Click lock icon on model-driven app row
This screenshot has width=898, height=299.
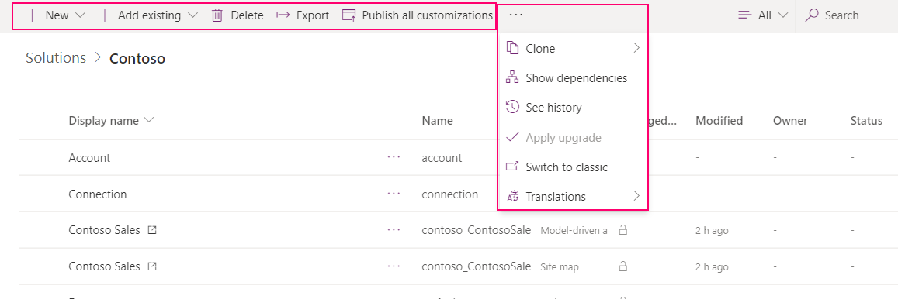(622, 230)
